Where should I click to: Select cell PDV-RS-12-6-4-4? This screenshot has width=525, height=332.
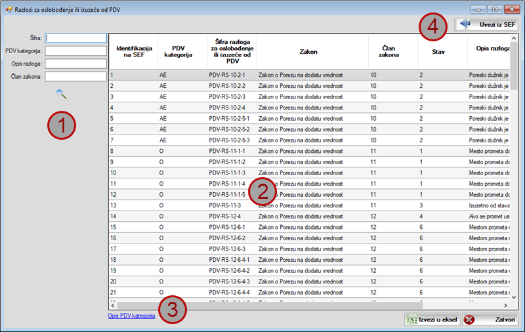(232, 293)
